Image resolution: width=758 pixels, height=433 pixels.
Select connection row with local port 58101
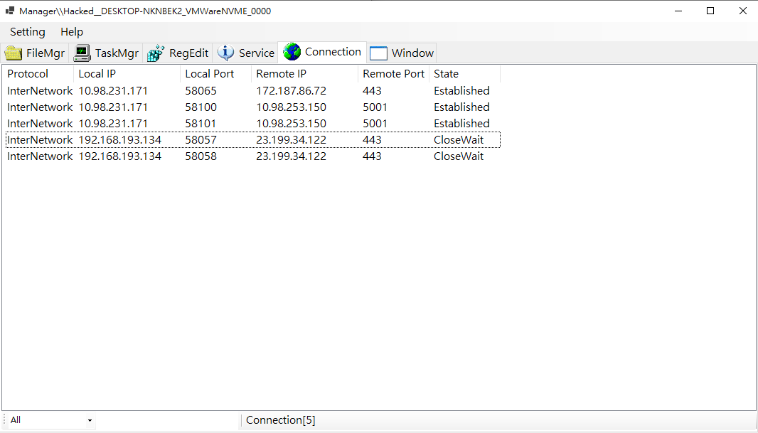[201, 124]
